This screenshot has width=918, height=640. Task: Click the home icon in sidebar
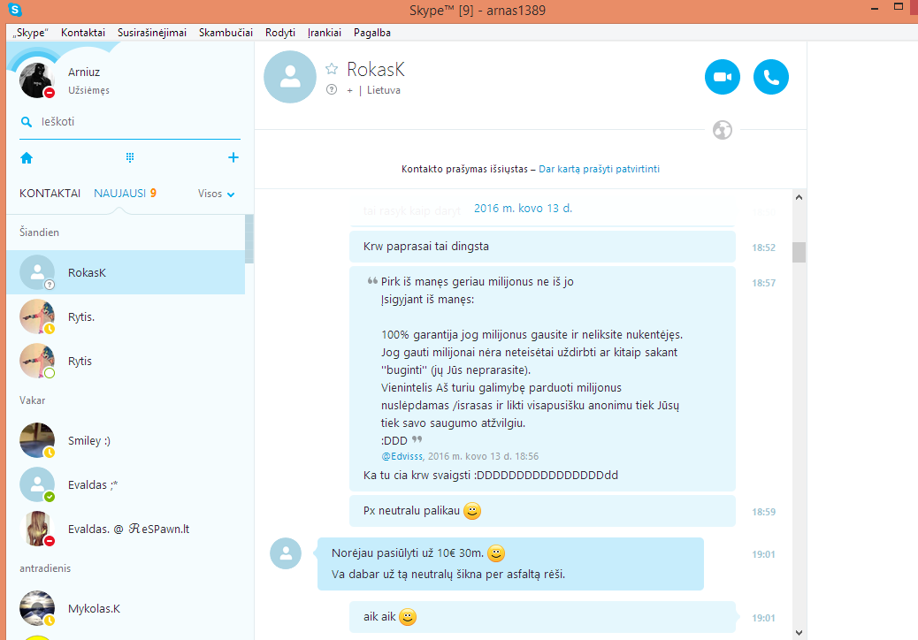[x=27, y=158]
